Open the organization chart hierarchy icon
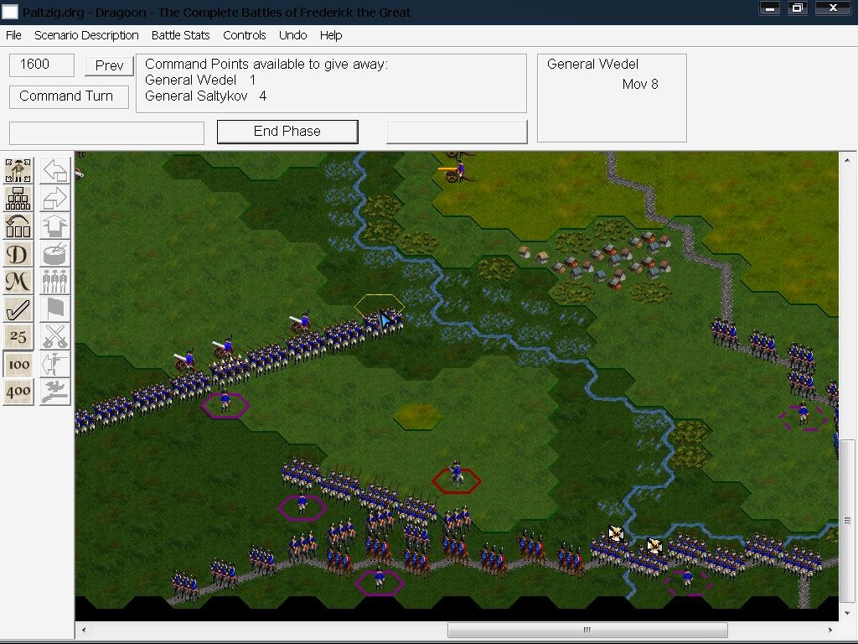This screenshot has width=858, height=644. click(18, 198)
